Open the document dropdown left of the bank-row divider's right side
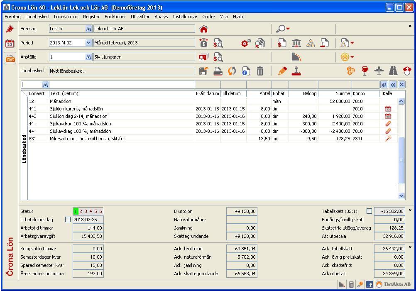Screen dimensions: 416x291 pos(347,43)
